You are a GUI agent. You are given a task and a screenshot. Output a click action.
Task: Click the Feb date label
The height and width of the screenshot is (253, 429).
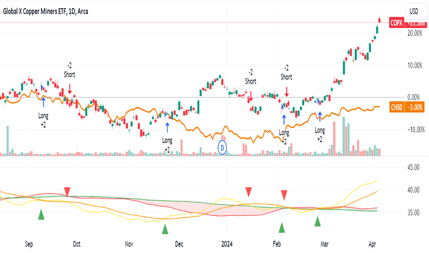click(x=277, y=244)
